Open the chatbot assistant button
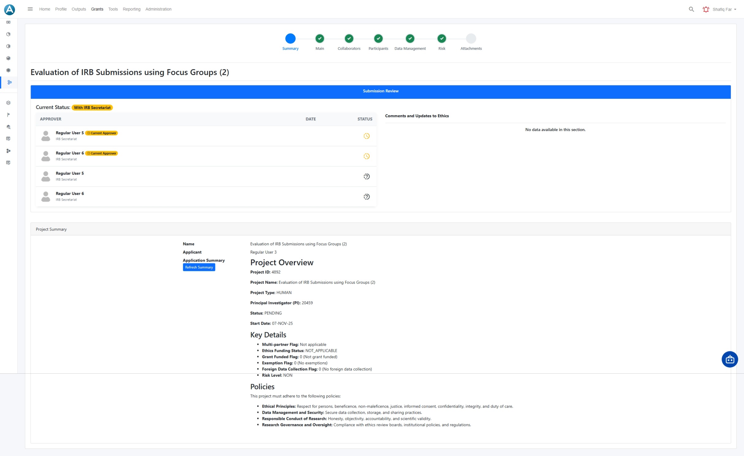This screenshot has height=456, width=744. 730,359
